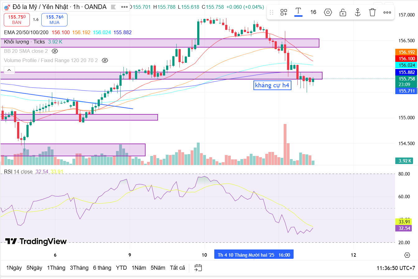Open drawing settings hexagon icon
Viewport: 418px width, 279px height.
click(x=328, y=12)
